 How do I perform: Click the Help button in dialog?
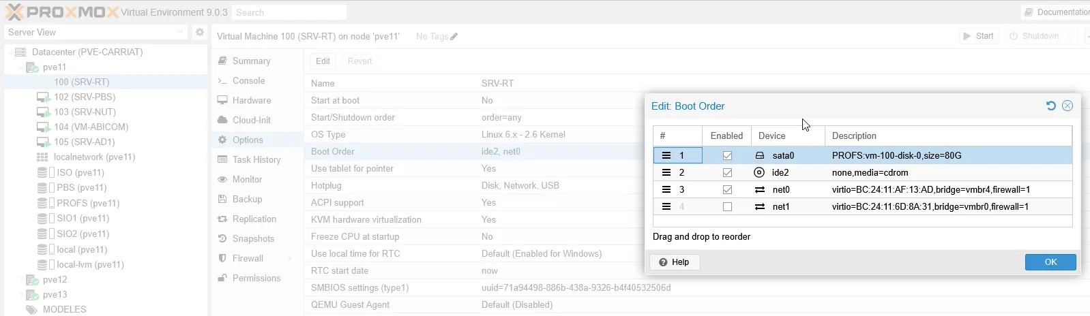(x=675, y=262)
